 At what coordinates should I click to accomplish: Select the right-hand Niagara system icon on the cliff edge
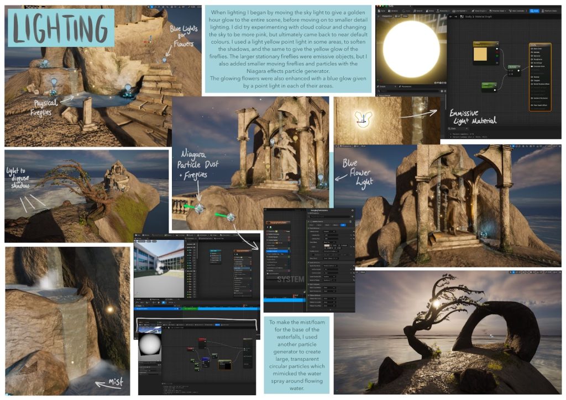pyautogui.click(x=231, y=217)
